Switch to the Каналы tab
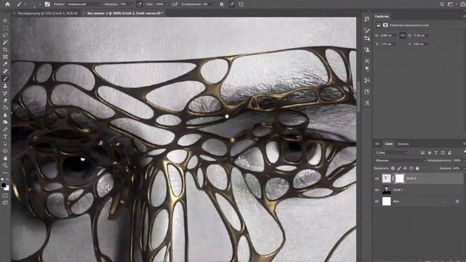Viewport: 466px width, 262px height. [403, 144]
